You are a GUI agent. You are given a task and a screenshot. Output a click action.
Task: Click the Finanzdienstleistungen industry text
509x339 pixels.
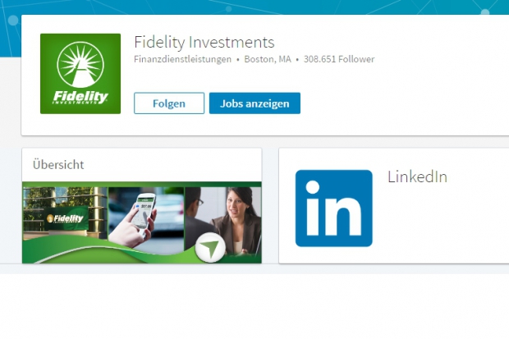coord(183,59)
